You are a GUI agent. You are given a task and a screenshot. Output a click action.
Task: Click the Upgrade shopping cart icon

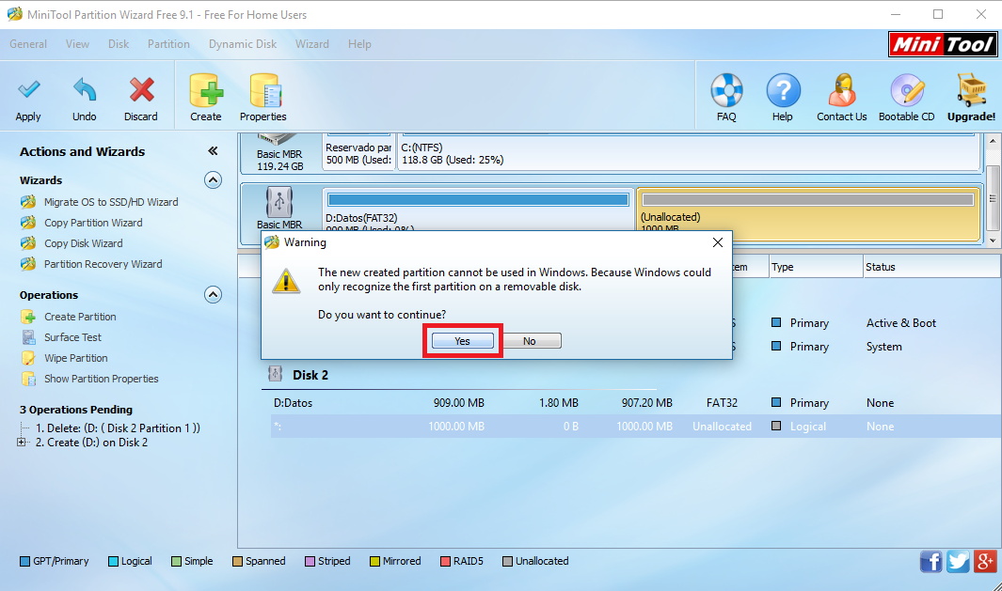[x=971, y=90]
